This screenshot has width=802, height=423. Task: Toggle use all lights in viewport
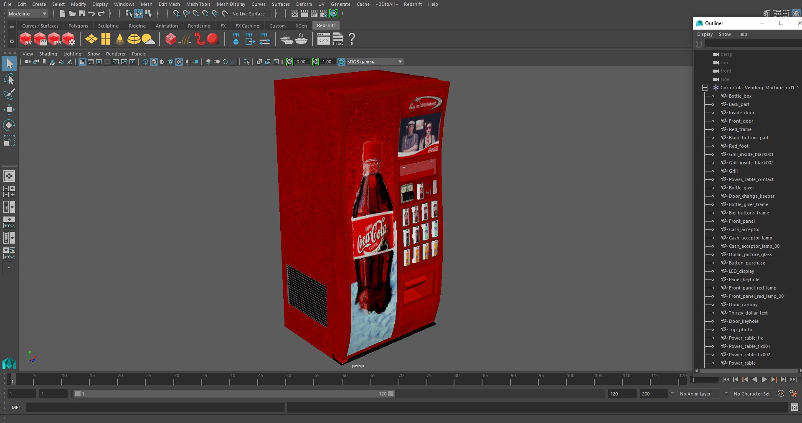tap(187, 62)
